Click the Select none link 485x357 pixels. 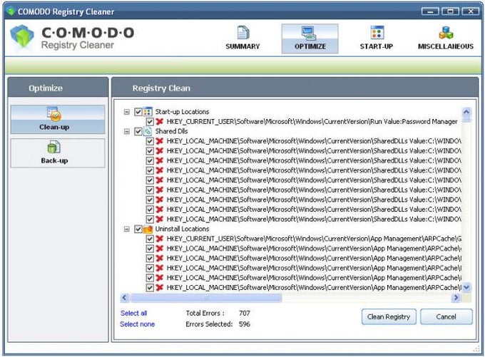pos(137,324)
